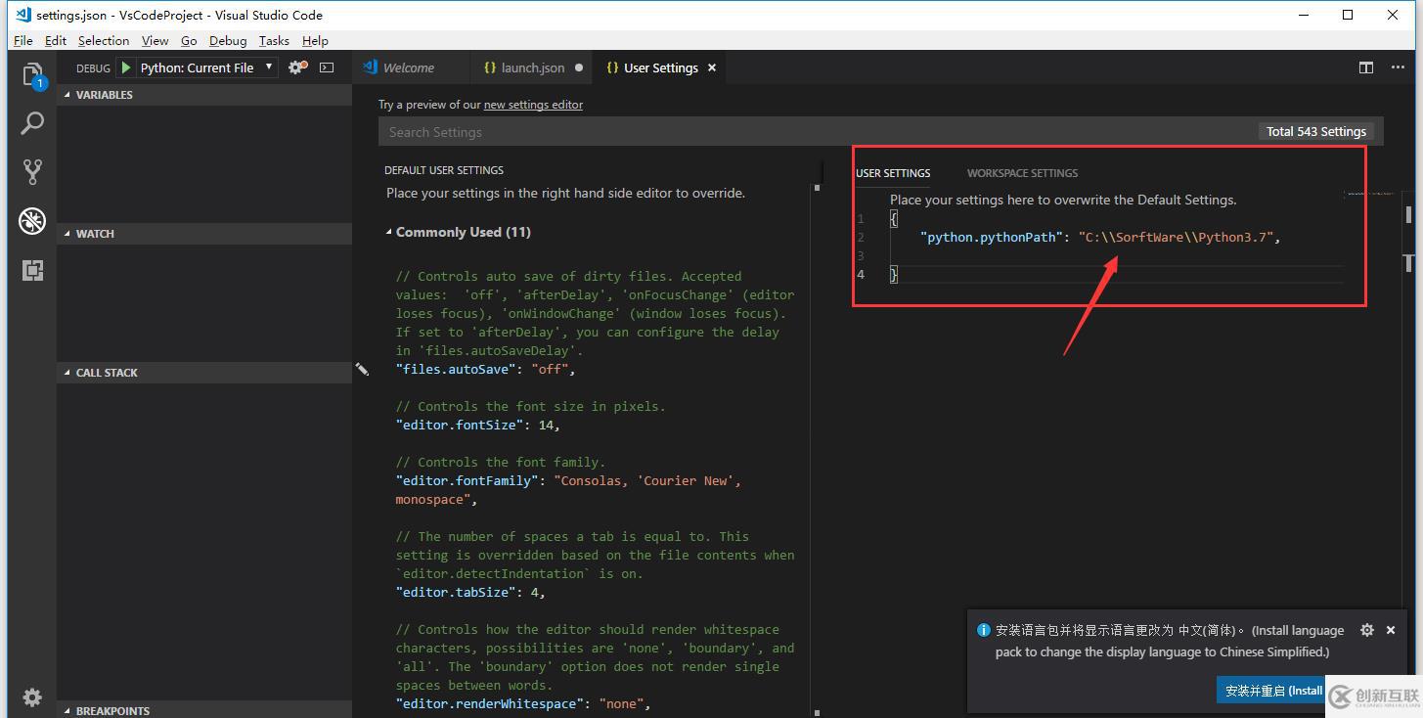Dismiss the language pack notification
Image resolution: width=1423 pixels, height=718 pixels.
pyautogui.click(x=1391, y=630)
